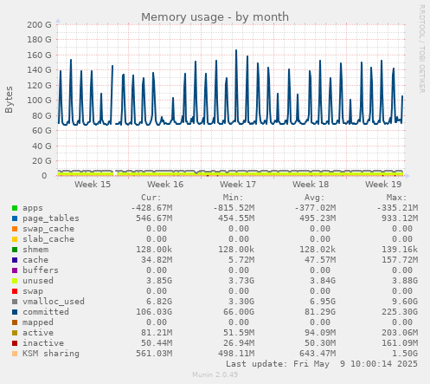The image size is (430, 384).
Task: Click the 'committed' legend label
Action: click(x=46, y=312)
